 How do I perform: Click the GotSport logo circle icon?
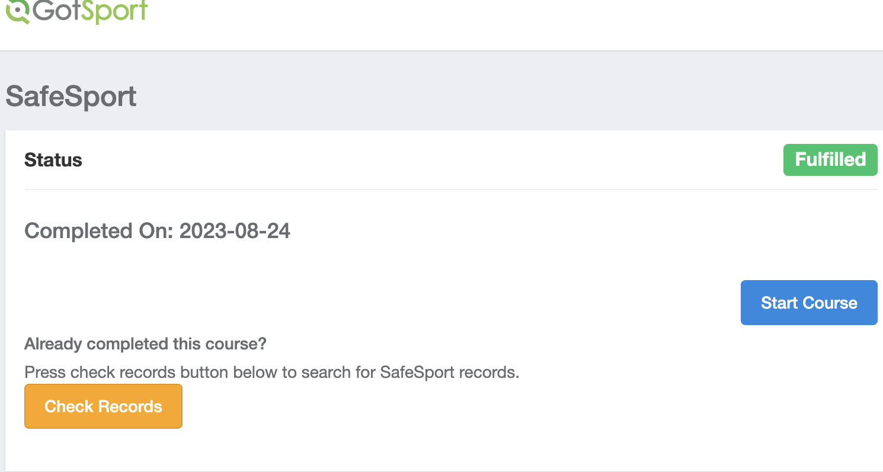18,10
